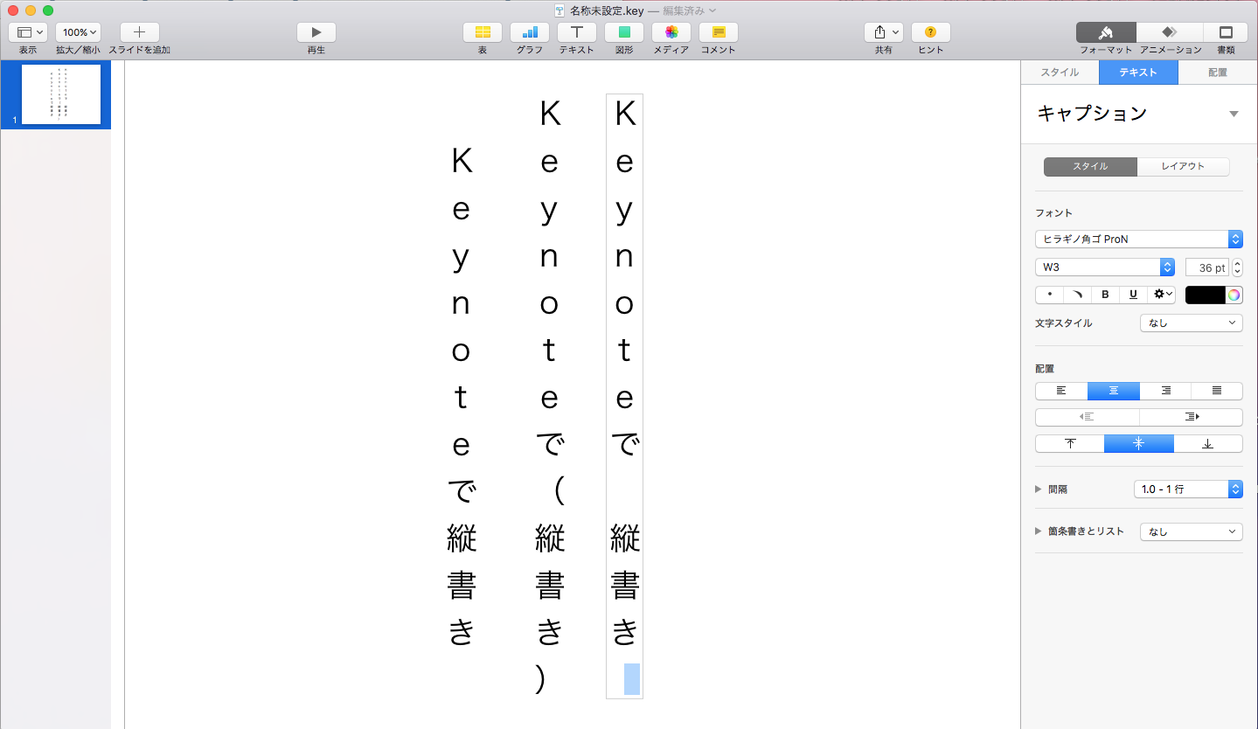This screenshot has width=1258, height=729.
Task: Open the 1.0 - 1 行 spacing dropdown
Action: [1188, 489]
